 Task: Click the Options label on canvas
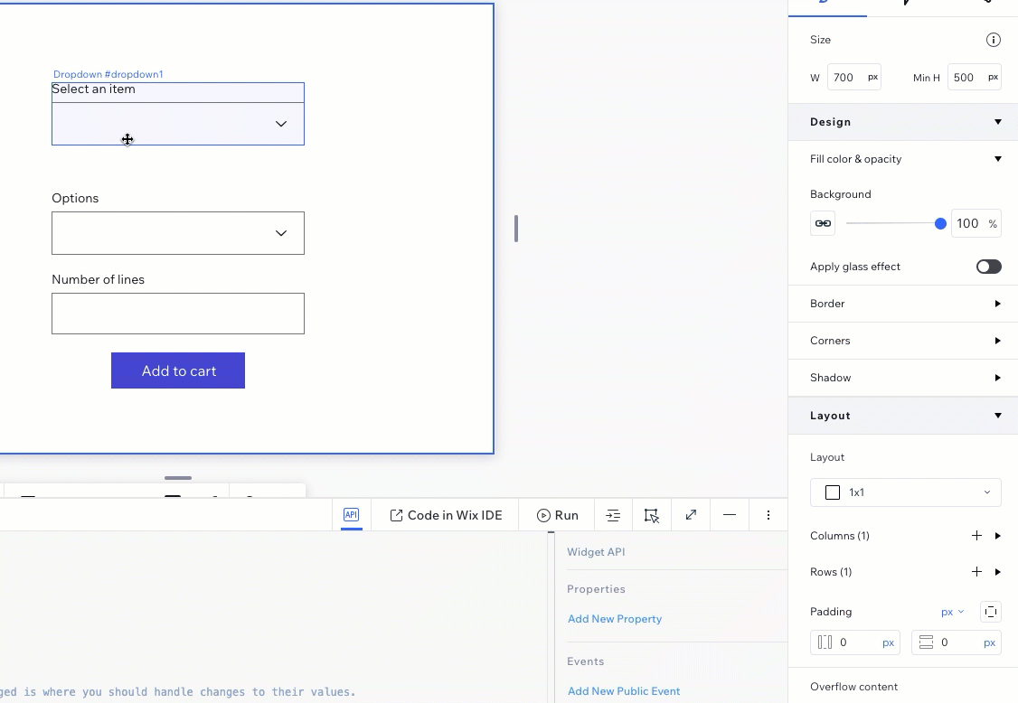pyautogui.click(x=75, y=198)
